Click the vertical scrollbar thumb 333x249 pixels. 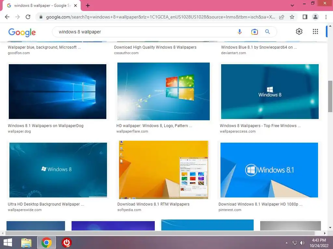(x=330, y=96)
